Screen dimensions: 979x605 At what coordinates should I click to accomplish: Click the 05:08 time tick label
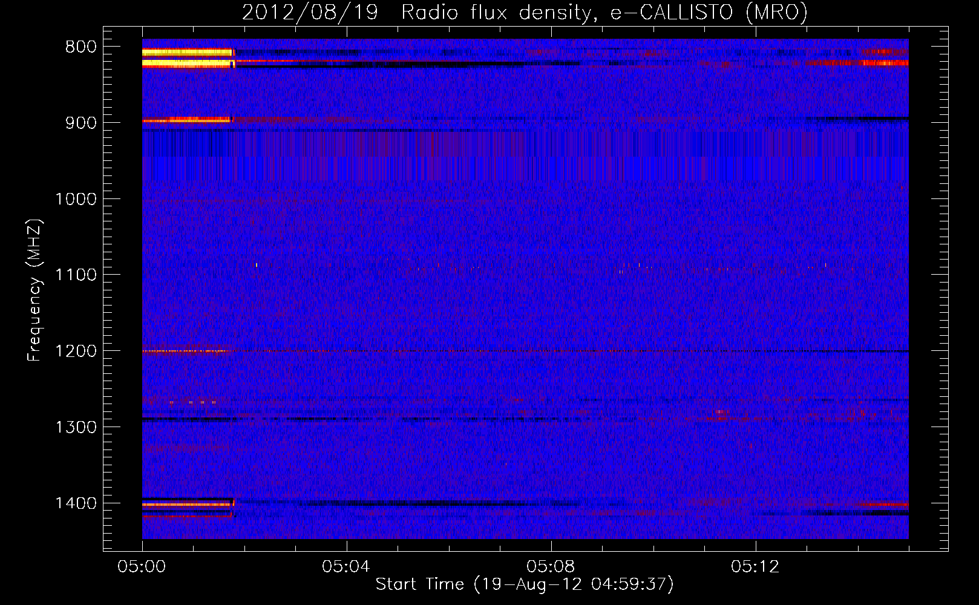[551, 567]
